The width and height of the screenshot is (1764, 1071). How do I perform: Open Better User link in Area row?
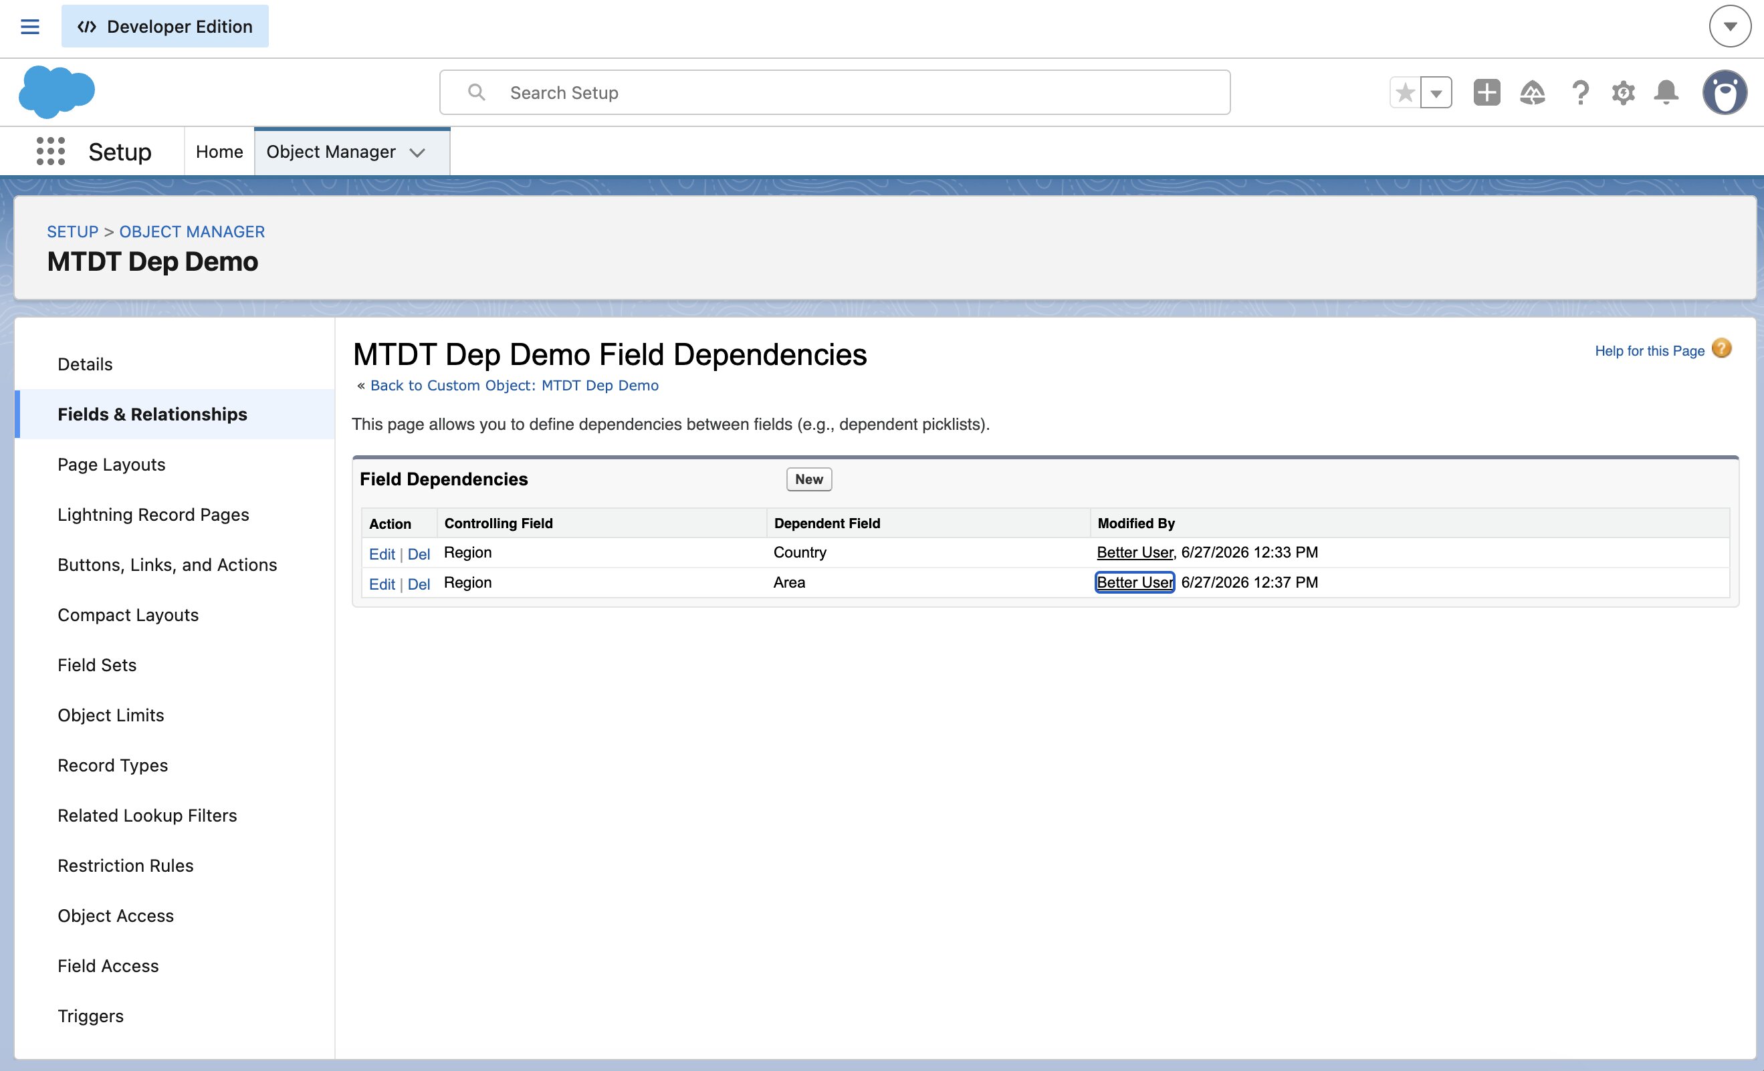(x=1135, y=583)
